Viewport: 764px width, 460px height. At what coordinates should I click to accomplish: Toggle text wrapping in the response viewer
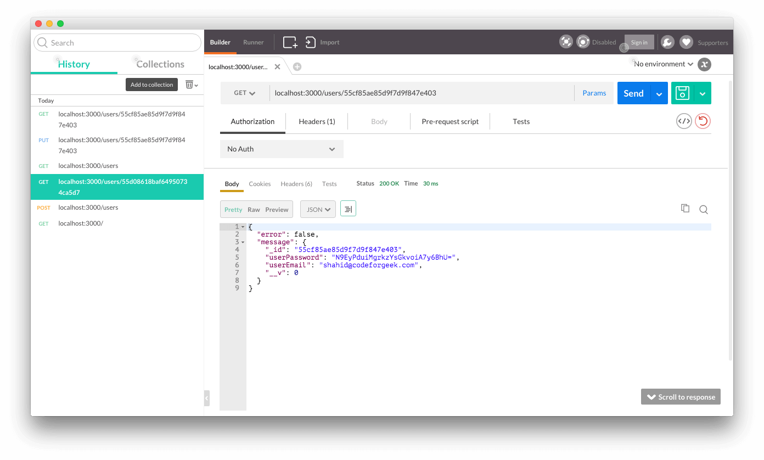(x=348, y=209)
